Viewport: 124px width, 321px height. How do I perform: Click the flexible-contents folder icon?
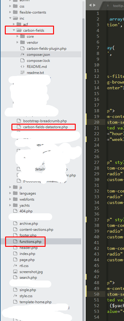pyautogui.click(x=15, y=12)
